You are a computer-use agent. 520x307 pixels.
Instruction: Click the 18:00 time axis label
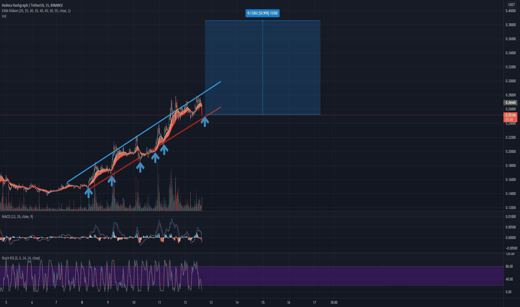tap(334, 303)
